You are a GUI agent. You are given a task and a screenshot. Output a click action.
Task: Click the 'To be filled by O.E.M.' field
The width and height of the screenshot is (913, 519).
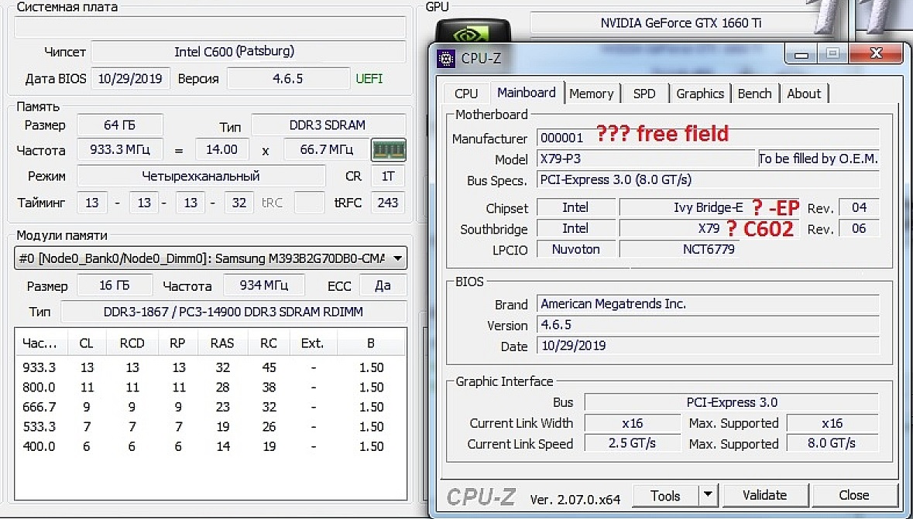coord(818,159)
